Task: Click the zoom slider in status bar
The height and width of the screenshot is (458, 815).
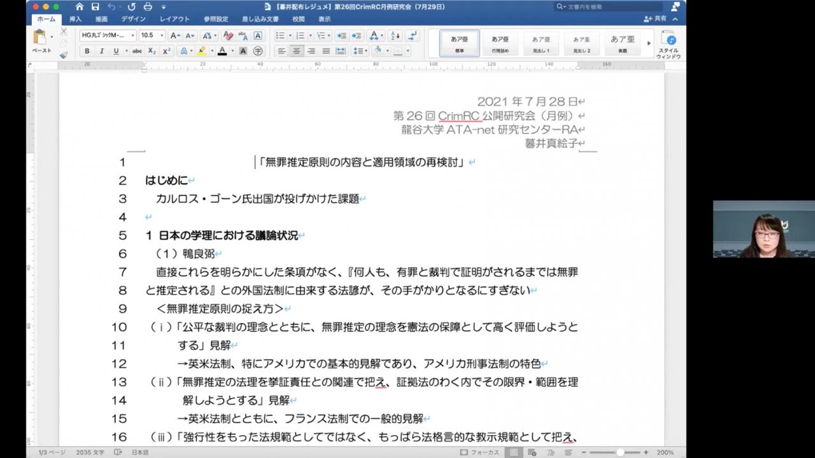Action: click(x=620, y=452)
